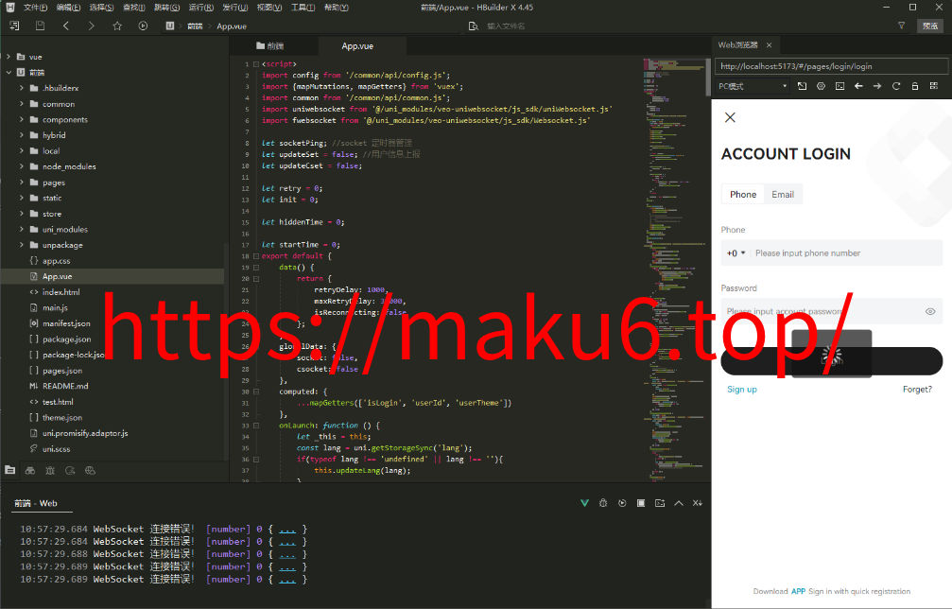Expand the .hbuilderx folder
The height and width of the screenshot is (609, 952).
pyautogui.click(x=21, y=87)
